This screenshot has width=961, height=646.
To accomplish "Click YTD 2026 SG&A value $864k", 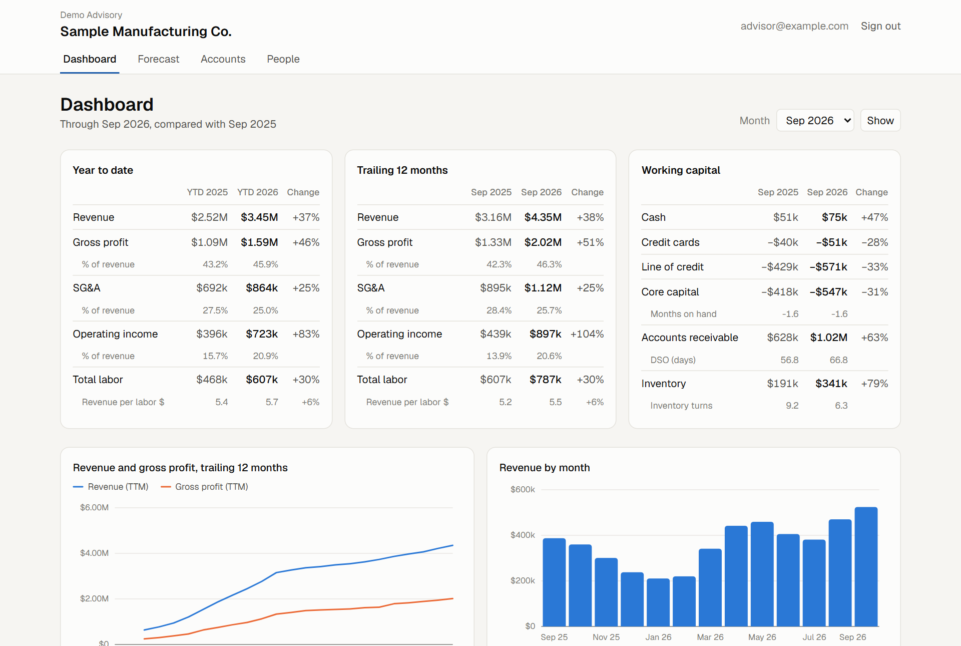I will (262, 288).
